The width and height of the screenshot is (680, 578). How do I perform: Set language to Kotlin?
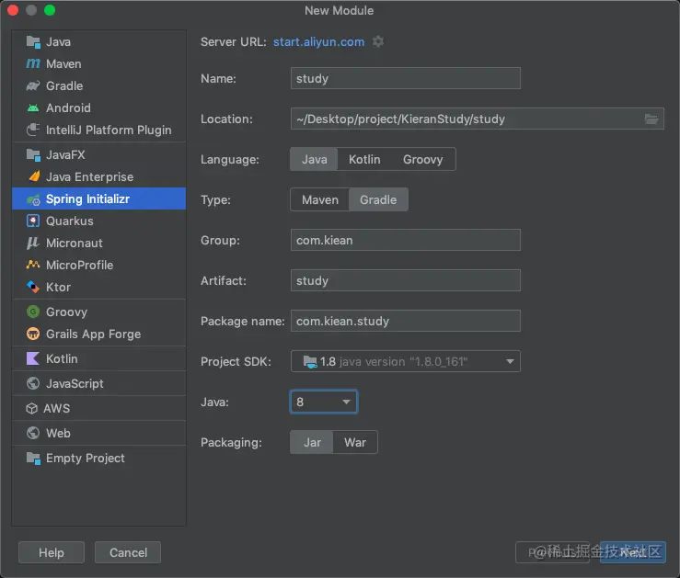(x=364, y=159)
